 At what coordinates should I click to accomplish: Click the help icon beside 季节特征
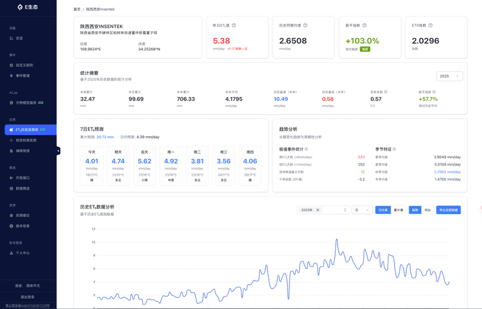tap(394, 150)
